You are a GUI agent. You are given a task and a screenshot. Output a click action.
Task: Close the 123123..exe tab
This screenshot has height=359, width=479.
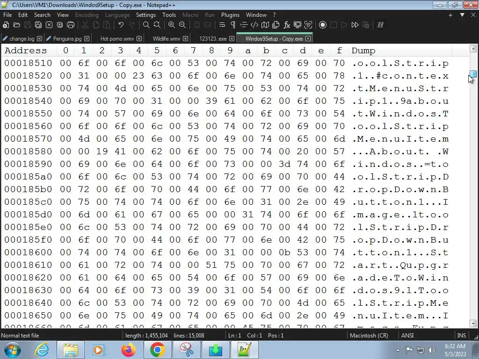[232, 39]
